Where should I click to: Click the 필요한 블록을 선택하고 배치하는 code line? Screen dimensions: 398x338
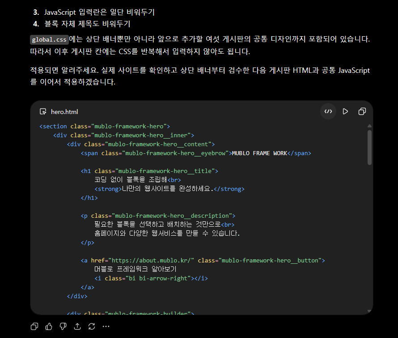(x=164, y=224)
